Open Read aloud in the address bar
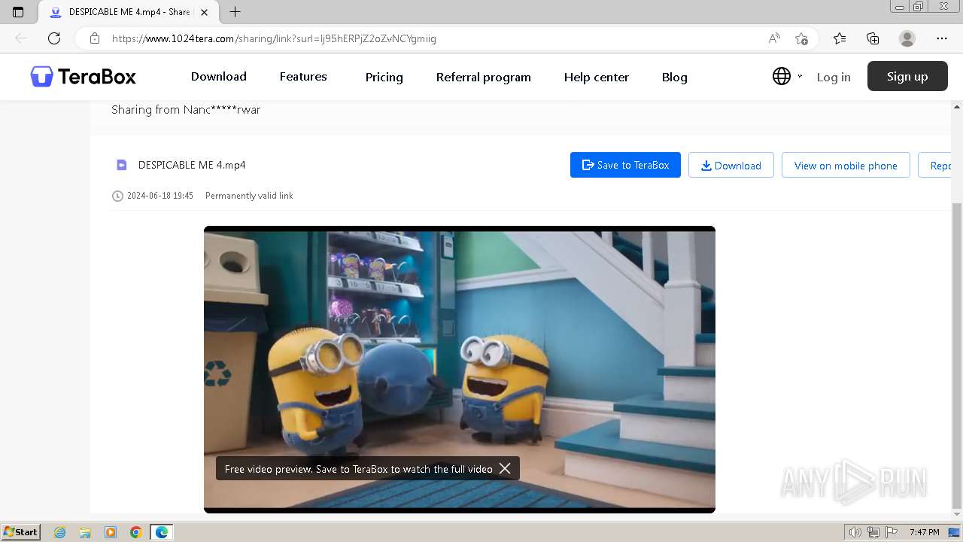The height and width of the screenshot is (542, 963). click(x=774, y=38)
